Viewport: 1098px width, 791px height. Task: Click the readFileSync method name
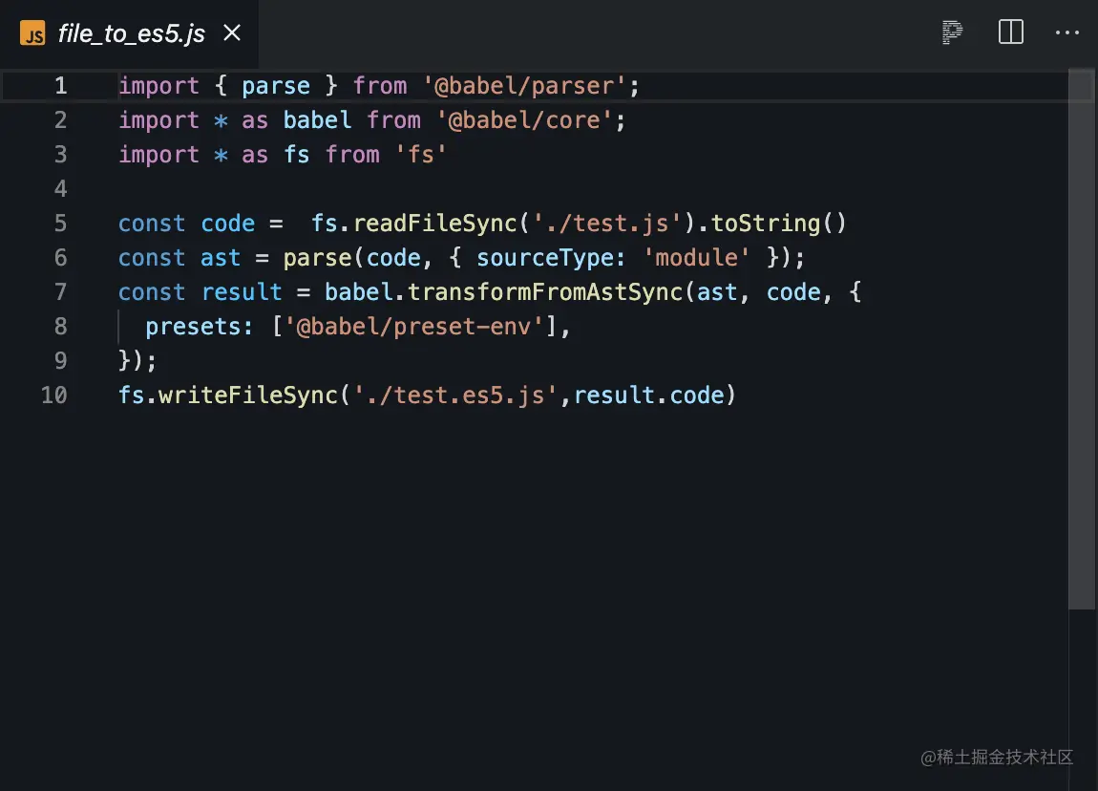[434, 223]
